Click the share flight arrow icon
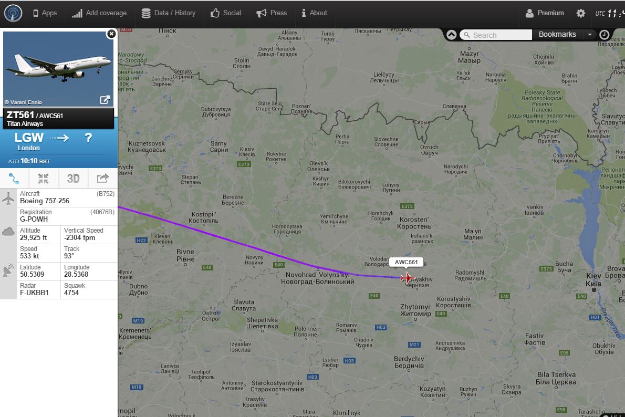This screenshot has height=417, width=625. [102, 178]
